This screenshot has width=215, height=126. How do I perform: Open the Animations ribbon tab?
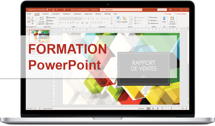coord(77,14)
